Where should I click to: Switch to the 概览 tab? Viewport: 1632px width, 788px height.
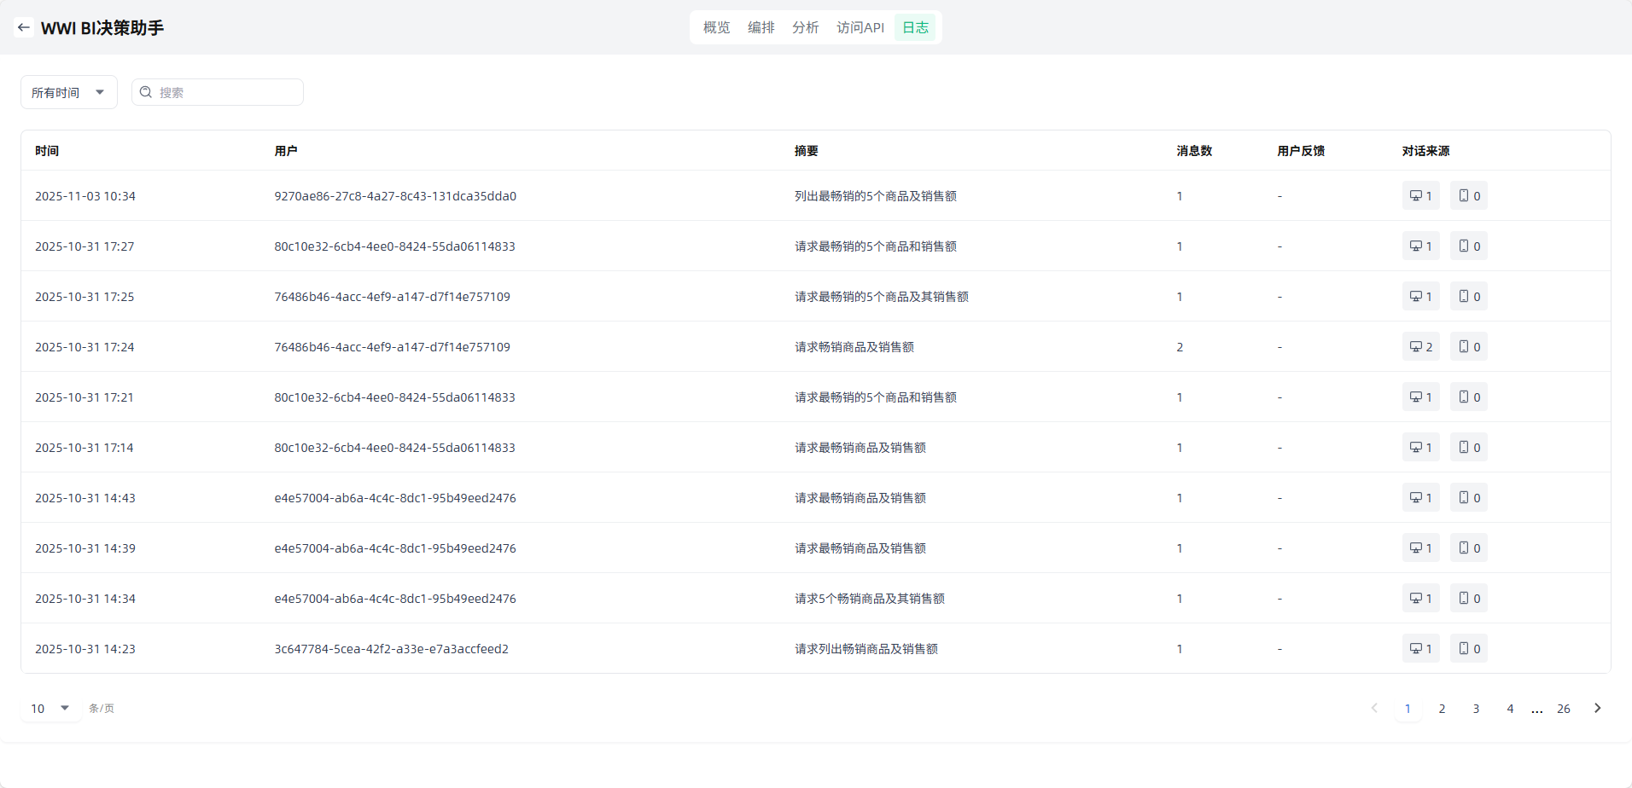[716, 27]
